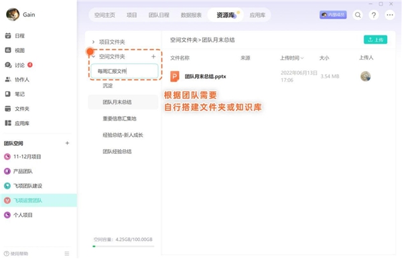Click the search magnifier icon
This screenshot has height=259, width=402.
click(x=358, y=15)
